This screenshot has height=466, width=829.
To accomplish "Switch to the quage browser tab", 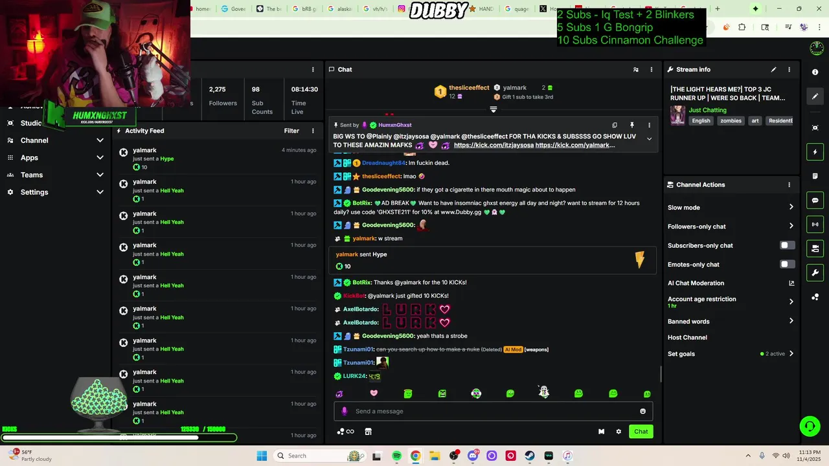I will [517, 9].
